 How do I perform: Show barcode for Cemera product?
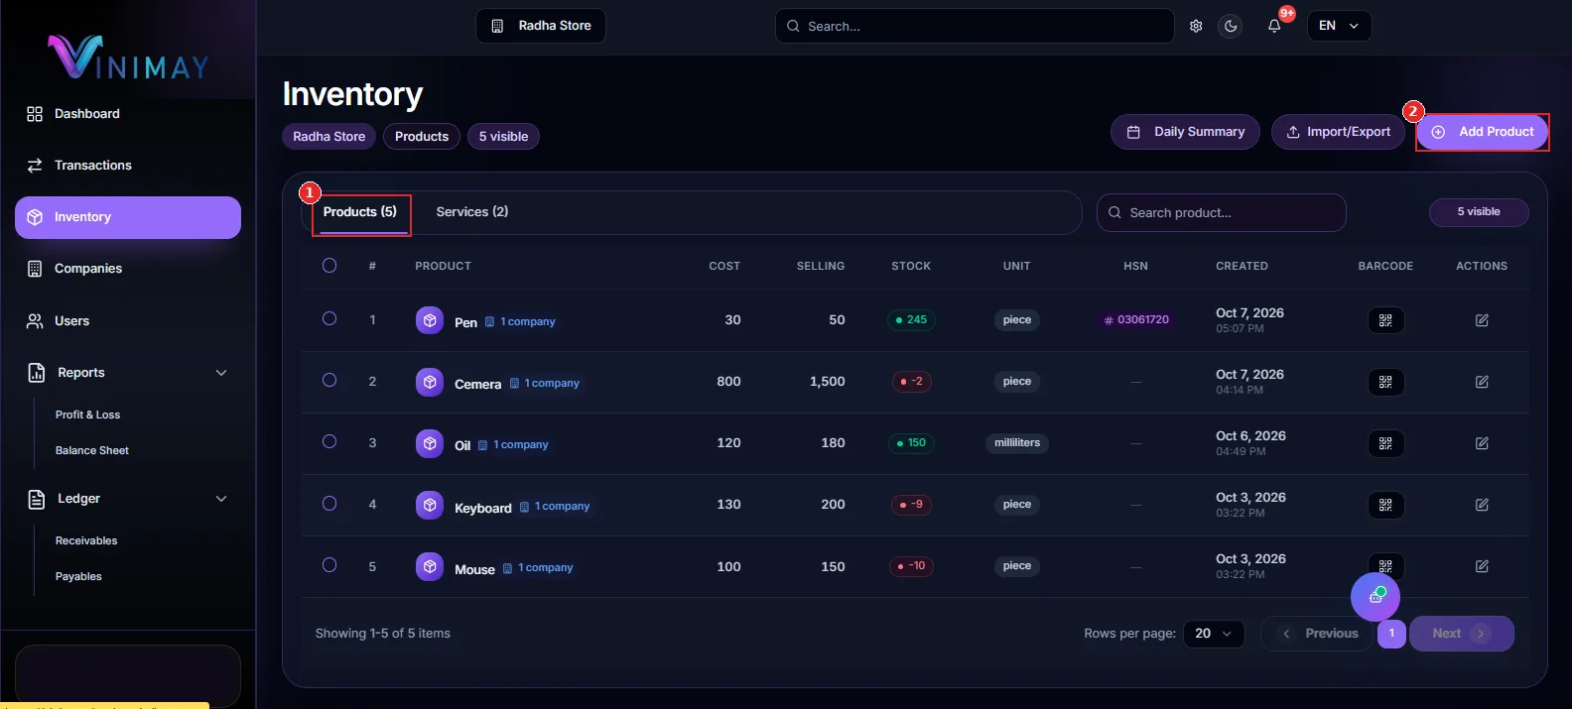pos(1385,382)
